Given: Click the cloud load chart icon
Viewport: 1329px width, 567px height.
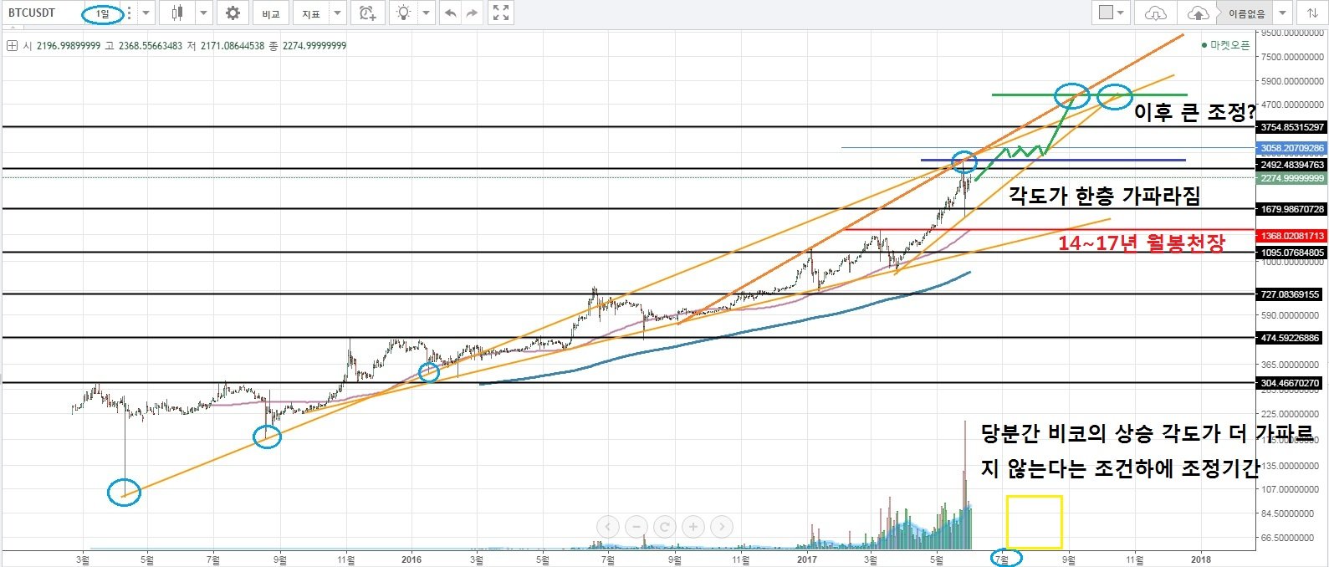Looking at the screenshot, I should (x=1155, y=13).
